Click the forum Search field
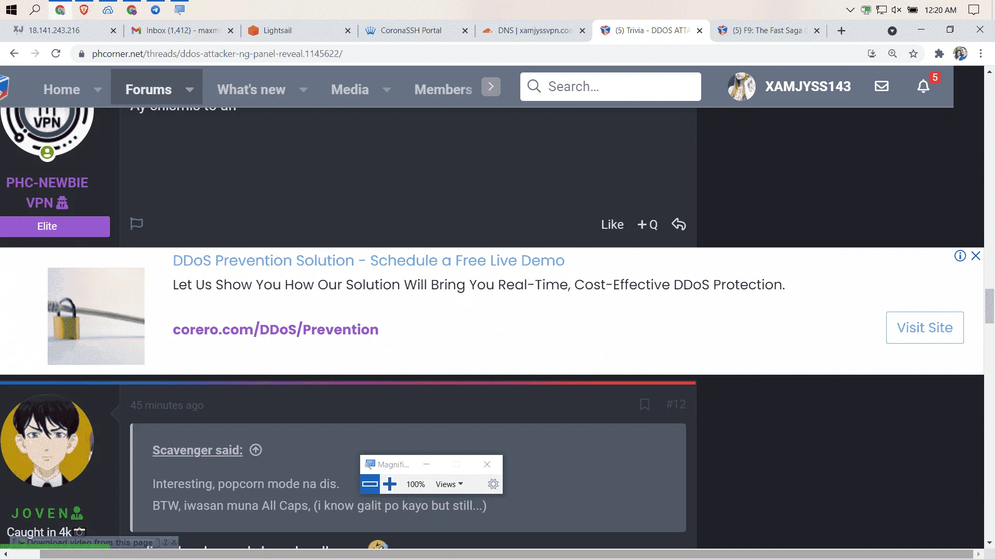Viewport: 995px width, 559px height. 610,86
